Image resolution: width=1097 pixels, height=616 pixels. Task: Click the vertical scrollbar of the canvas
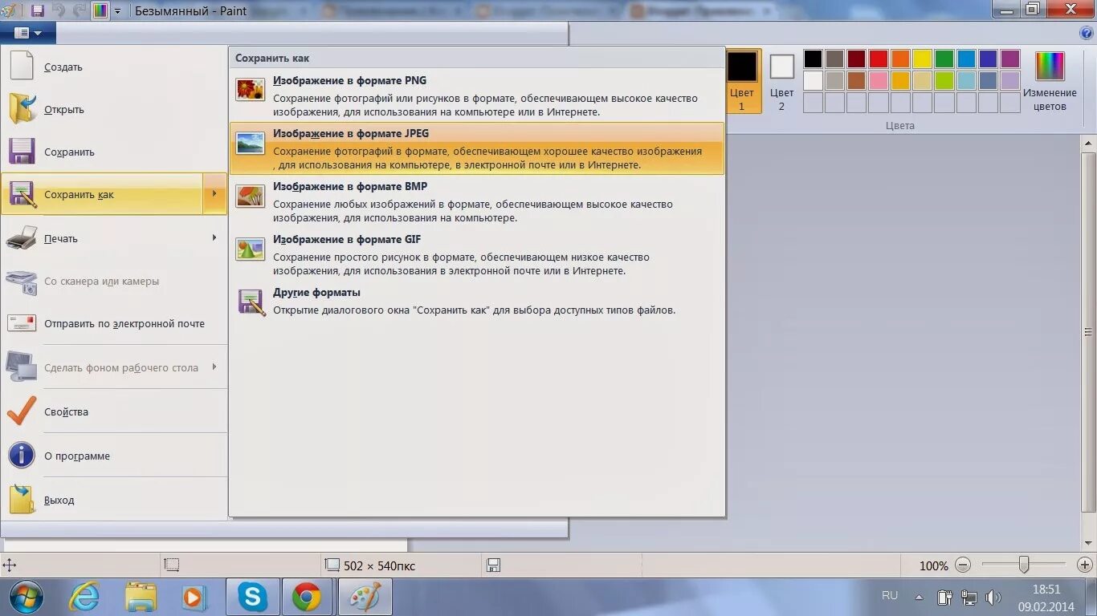pos(1089,331)
